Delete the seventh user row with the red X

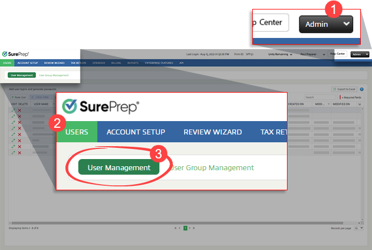point(20,147)
